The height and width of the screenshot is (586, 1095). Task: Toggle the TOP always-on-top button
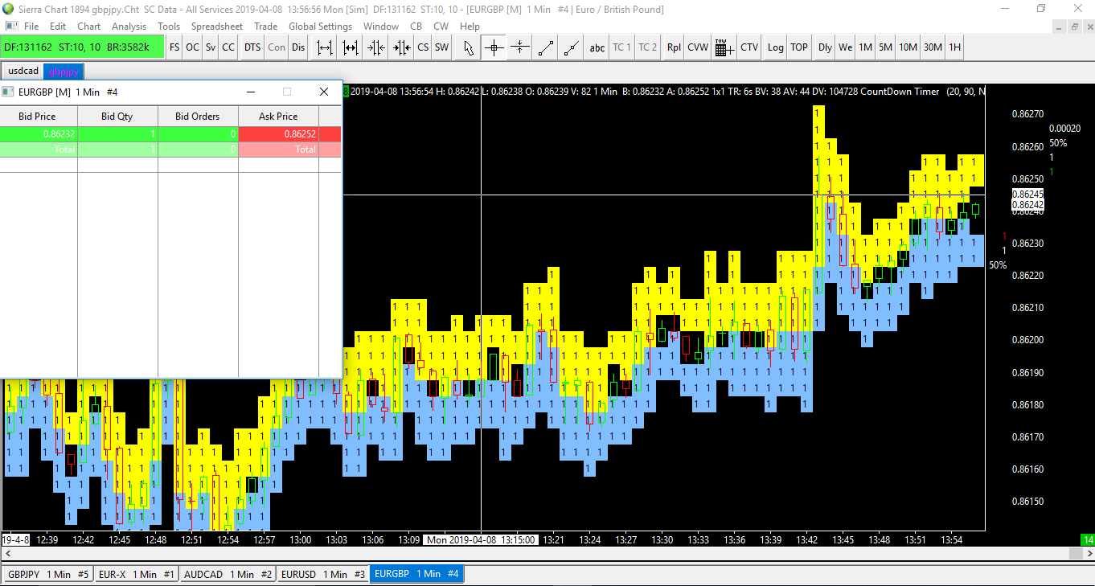pyautogui.click(x=799, y=47)
